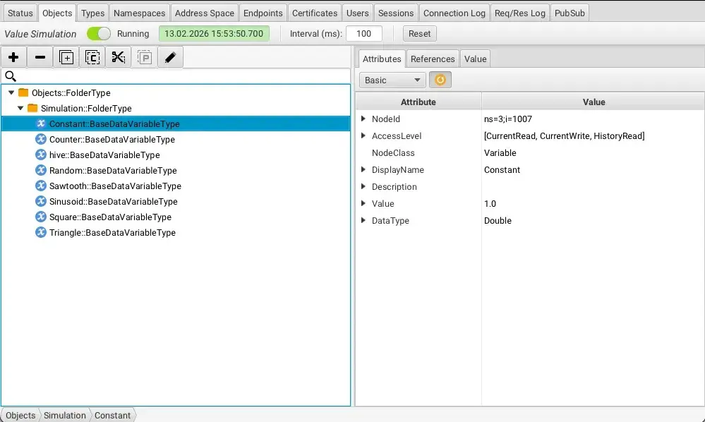Expand the DataType attribute row

363,220
